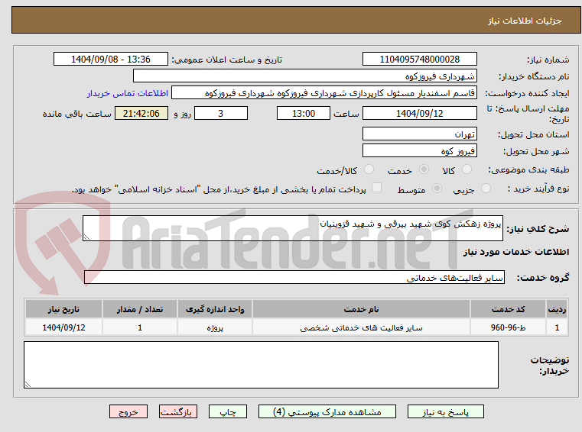Click the چاپ print button
Screen dimensions: 582x432
point(228,411)
